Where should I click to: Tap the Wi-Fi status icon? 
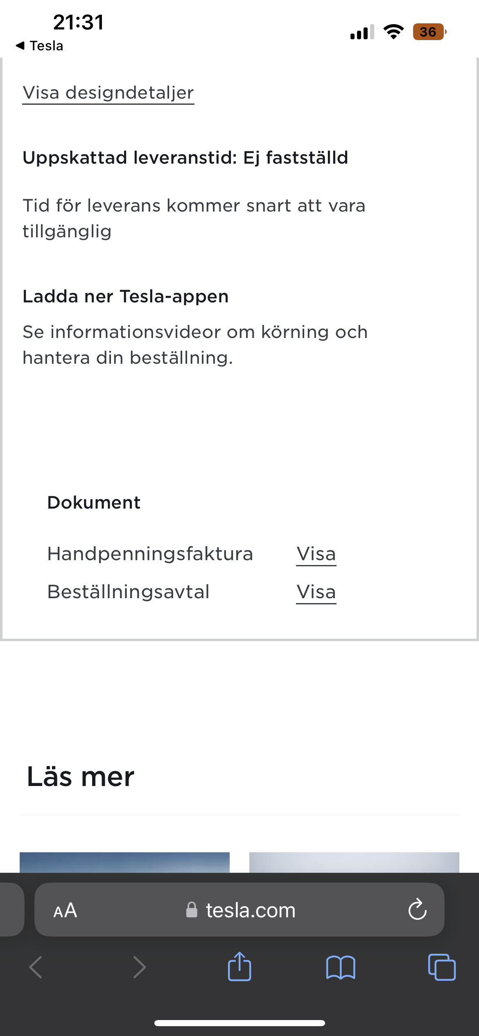[x=393, y=32]
